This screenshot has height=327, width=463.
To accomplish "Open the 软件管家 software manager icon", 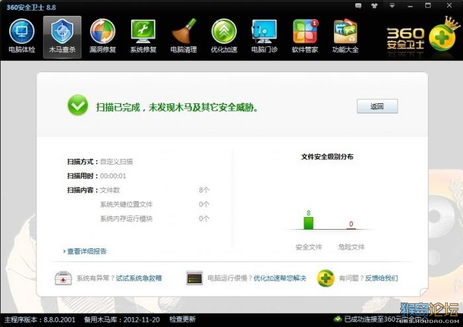I will pos(305,36).
